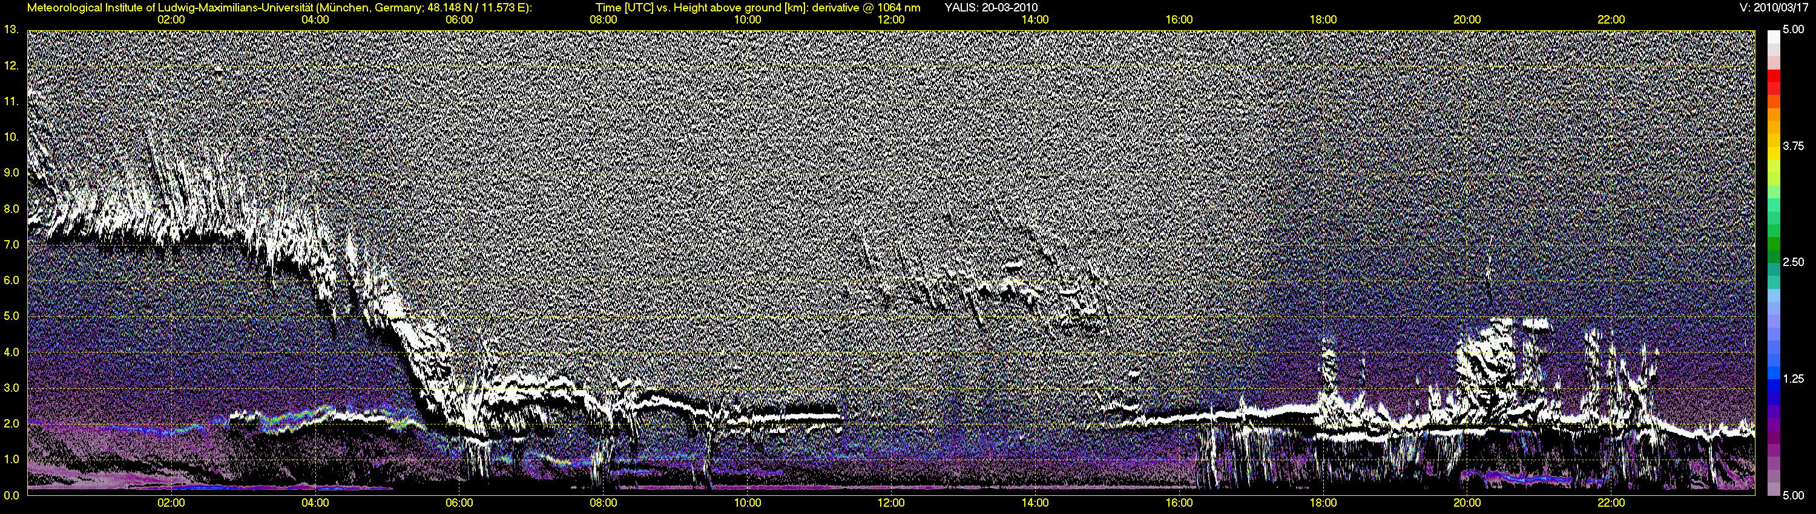Click '06:00' on the upper time axis

[459, 20]
